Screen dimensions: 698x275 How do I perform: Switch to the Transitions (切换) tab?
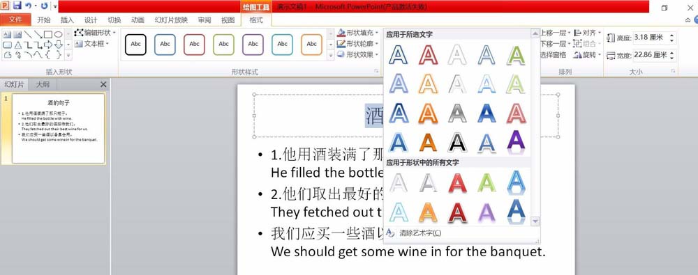click(114, 20)
